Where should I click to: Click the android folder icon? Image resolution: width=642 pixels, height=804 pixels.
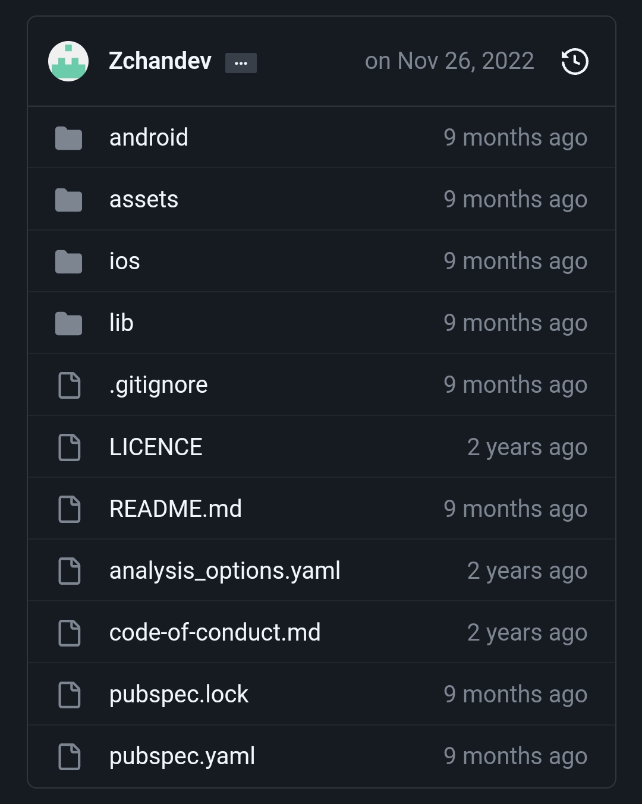pyautogui.click(x=68, y=138)
